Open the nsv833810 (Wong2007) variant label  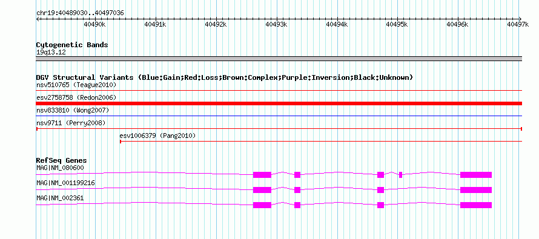73,110
